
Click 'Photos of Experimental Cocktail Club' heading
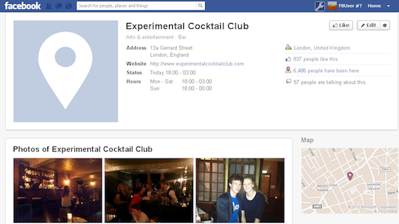point(83,149)
